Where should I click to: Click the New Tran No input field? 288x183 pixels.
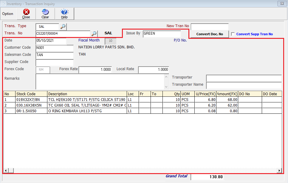click(210, 27)
